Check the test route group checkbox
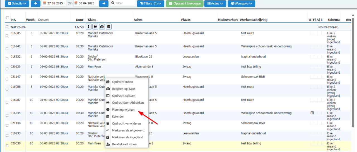The height and width of the screenshot is (152, 357). click(7, 27)
